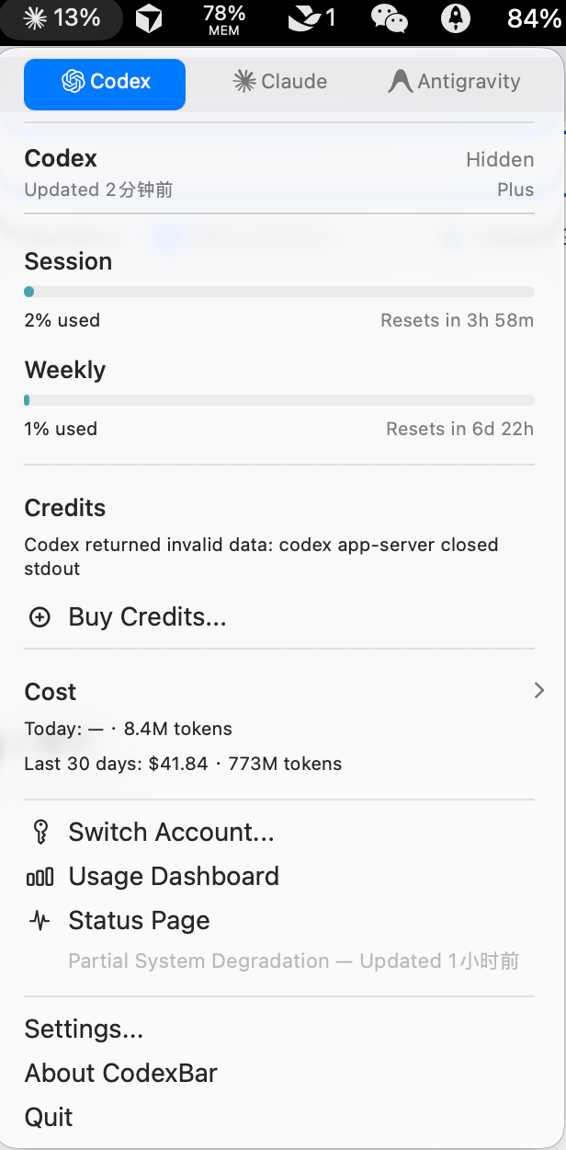Image resolution: width=566 pixels, height=1150 pixels.
Task: Click the key icon for Switch Account
Action: 40,833
